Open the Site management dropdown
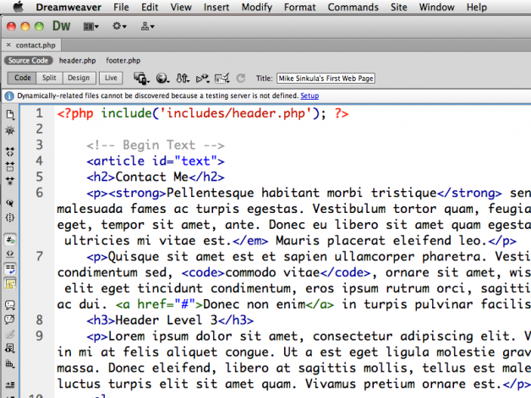The width and height of the screenshot is (531, 398). [x=147, y=26]
